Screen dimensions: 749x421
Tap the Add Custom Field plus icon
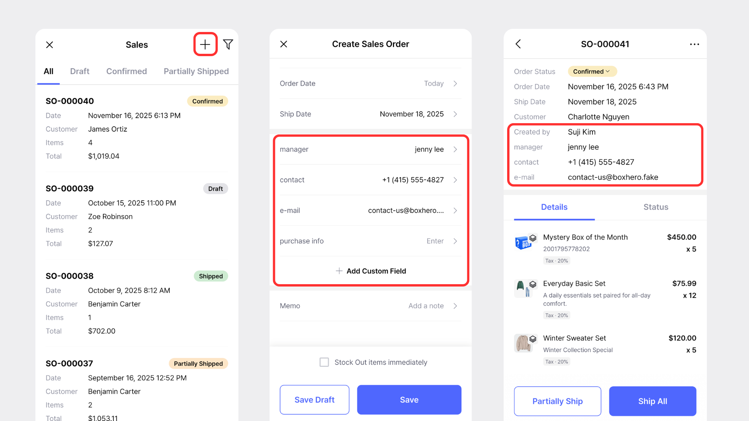(339, 271)
